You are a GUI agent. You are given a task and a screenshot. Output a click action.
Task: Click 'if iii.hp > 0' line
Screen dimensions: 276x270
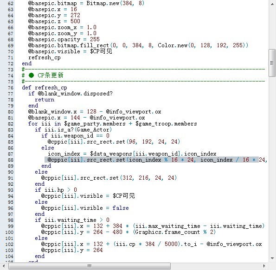click(x=56, y=190)
